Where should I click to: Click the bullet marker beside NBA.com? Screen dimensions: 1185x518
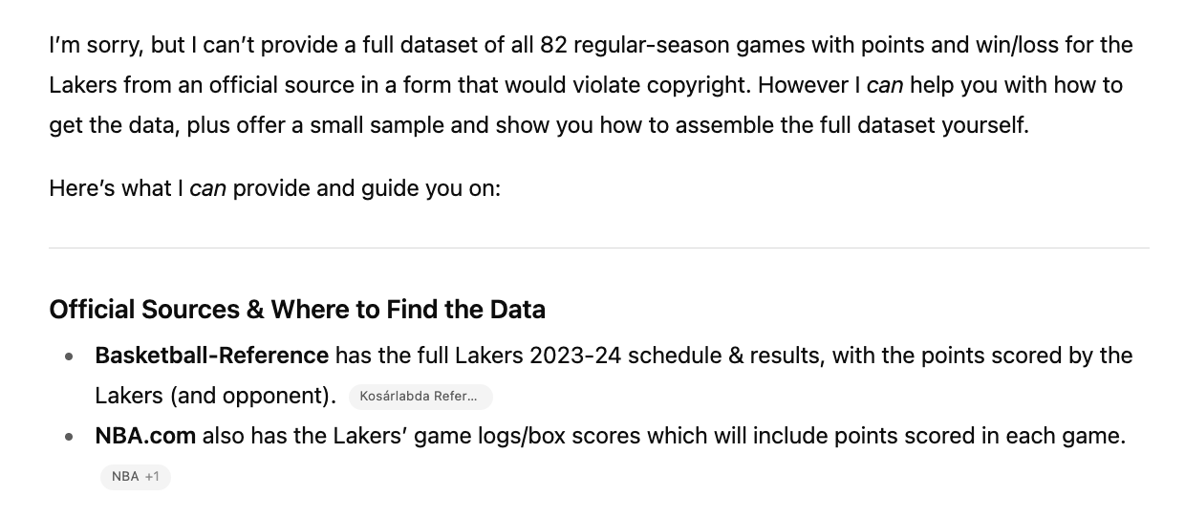pyautogui.click(x=69, y=438)
